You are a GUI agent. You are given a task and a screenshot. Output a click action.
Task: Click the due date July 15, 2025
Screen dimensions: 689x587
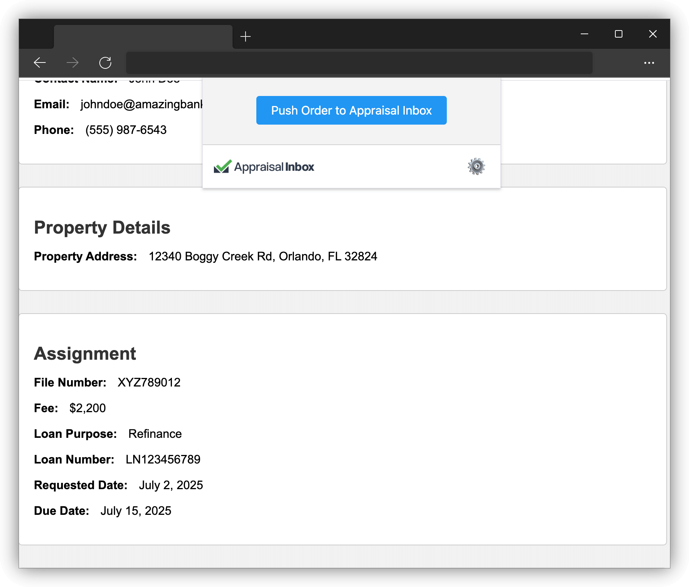point(136,511)
